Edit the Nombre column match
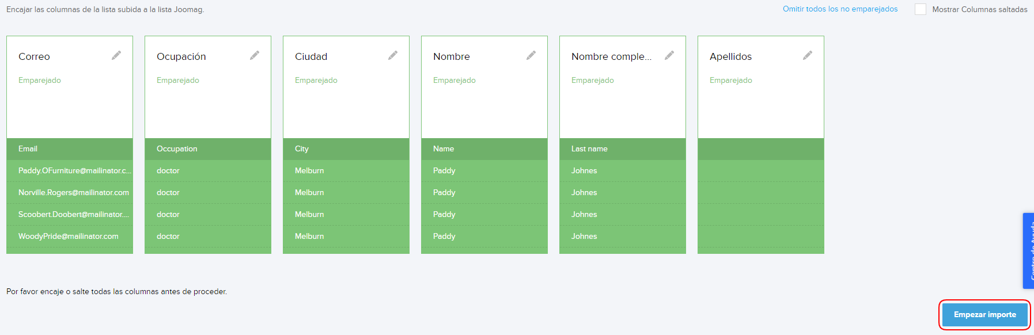 (531, 55)
